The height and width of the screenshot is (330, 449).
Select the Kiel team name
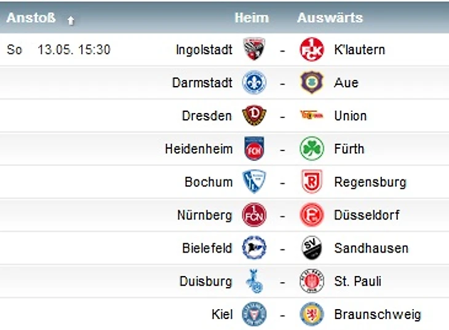pos(222,314)
